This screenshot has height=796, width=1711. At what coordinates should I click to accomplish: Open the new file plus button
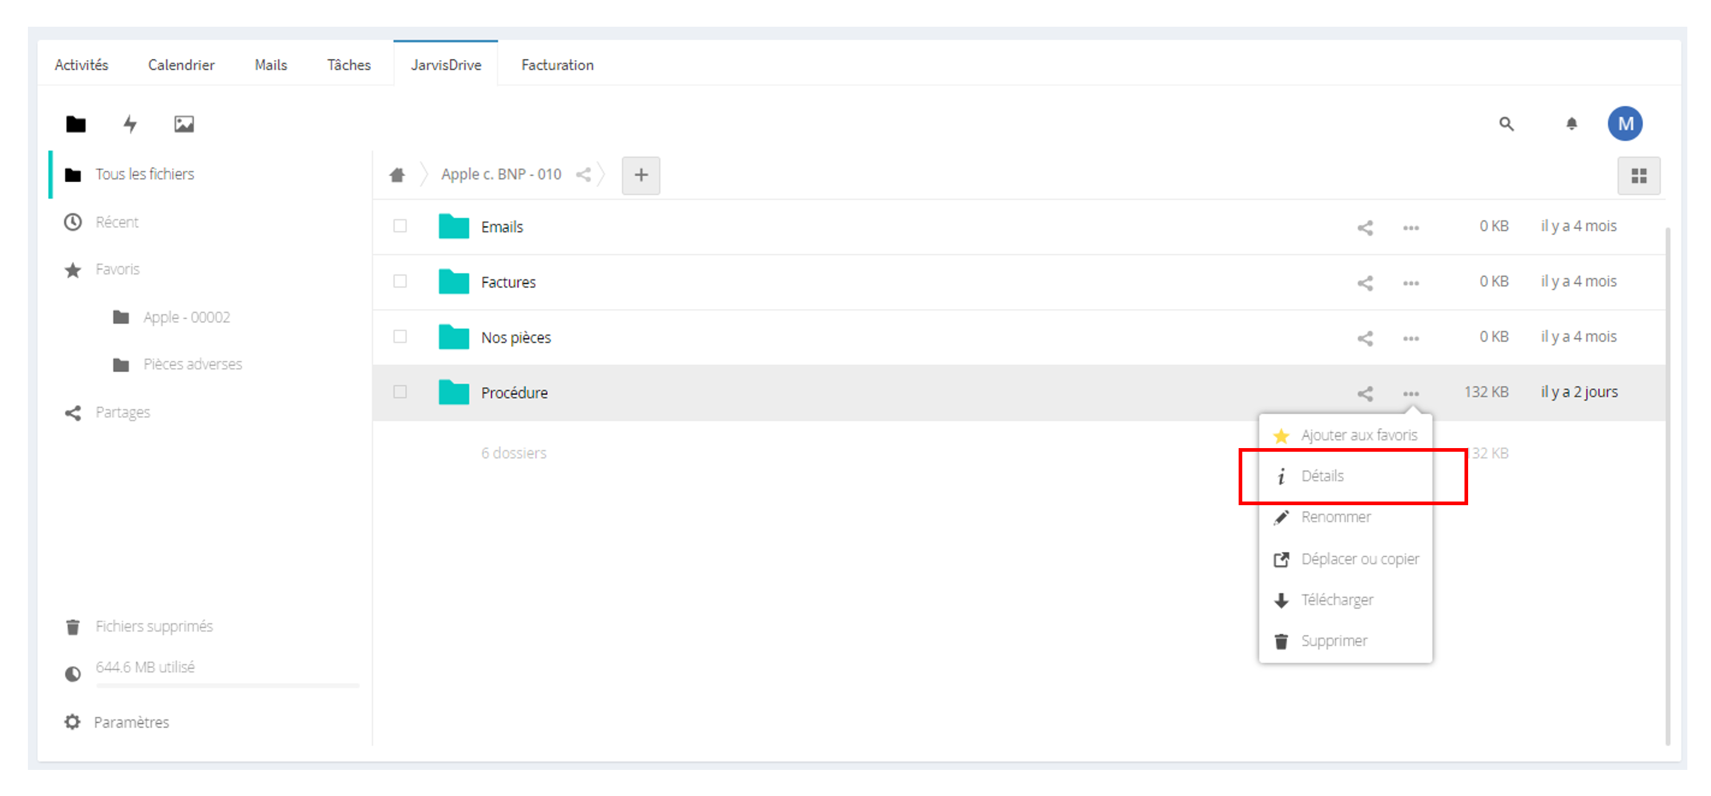tap(641, 175)
